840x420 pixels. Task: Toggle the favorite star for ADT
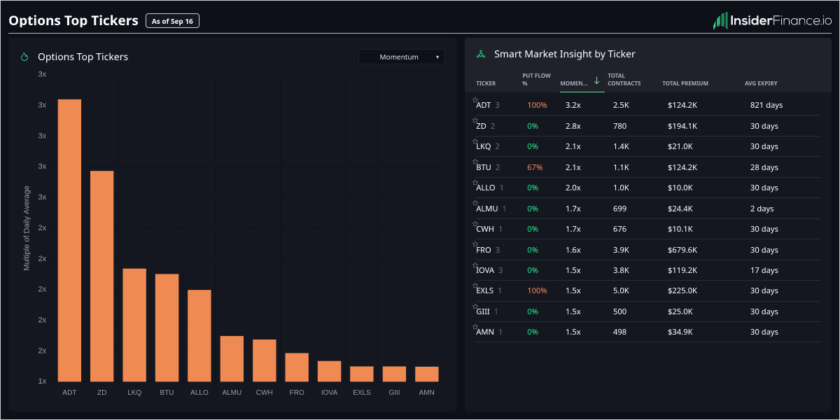click(475, 100)
